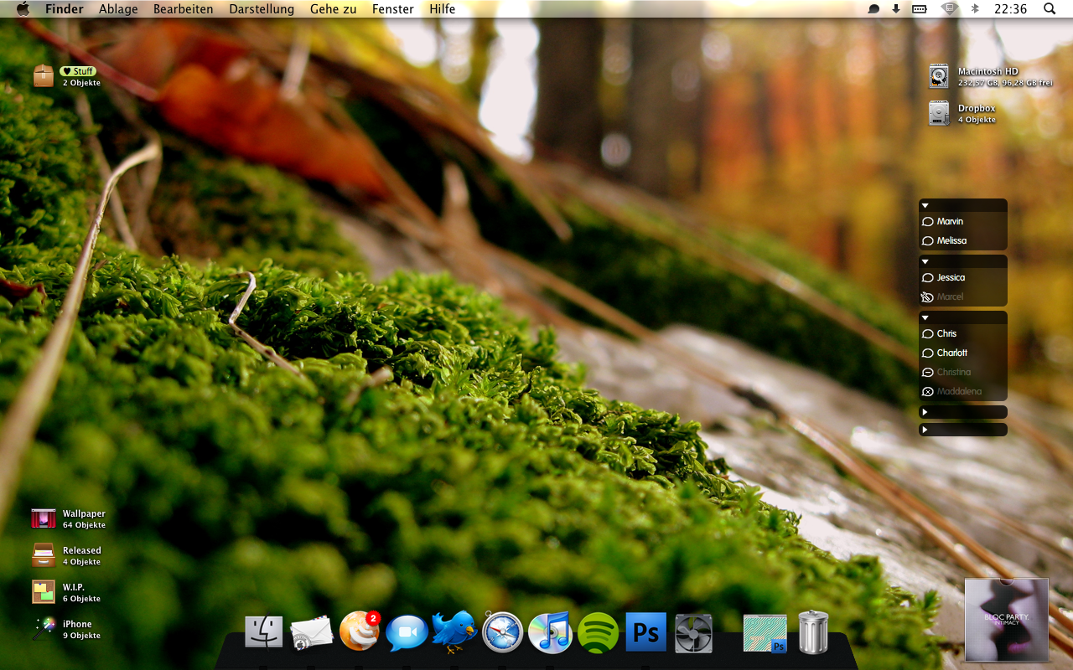Select the iPhone folder icon
This screenshot has width=1073, height=670.
44,629
